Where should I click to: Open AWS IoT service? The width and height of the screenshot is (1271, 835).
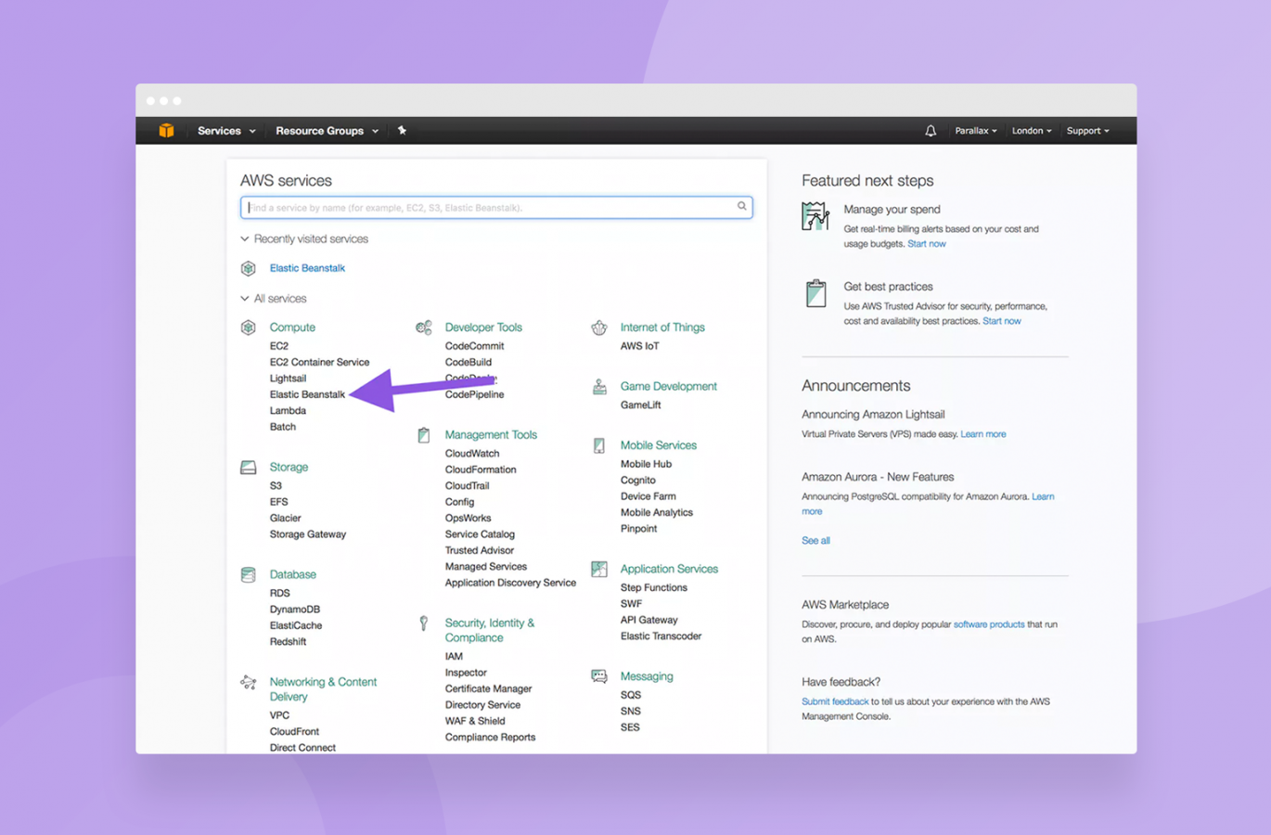point(640,346)
